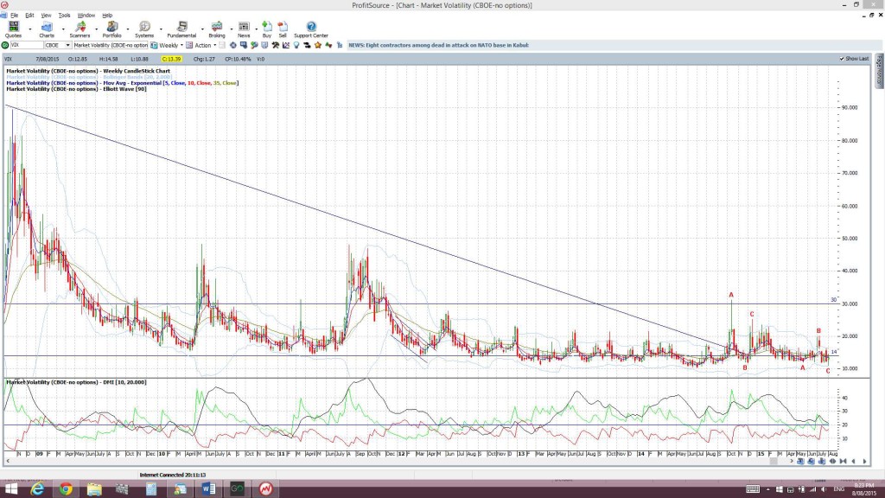Viewport: 885px width, 498px height.
Task: Click the first round blue icon right of Action
Action: pyautogui.click(x=232, y=45)
